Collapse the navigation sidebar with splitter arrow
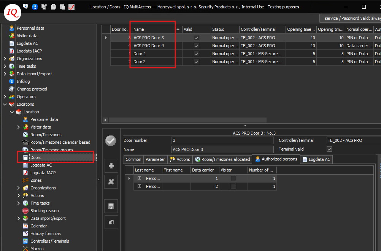 [x=99, y=179]
